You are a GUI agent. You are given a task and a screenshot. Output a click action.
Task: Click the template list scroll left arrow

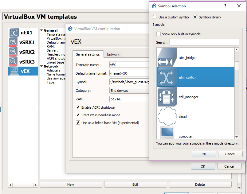[x=10, y=185]
